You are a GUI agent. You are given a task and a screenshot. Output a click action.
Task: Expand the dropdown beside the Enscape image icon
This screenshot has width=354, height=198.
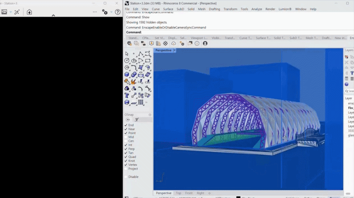pyautogui.click(x=11, y=12)
